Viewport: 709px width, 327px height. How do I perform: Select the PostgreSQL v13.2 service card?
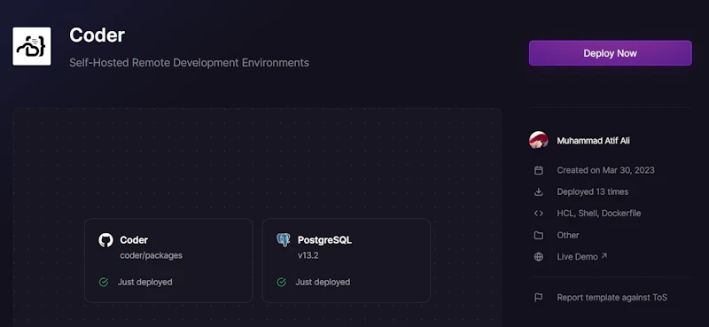click(x=347, y=261)
